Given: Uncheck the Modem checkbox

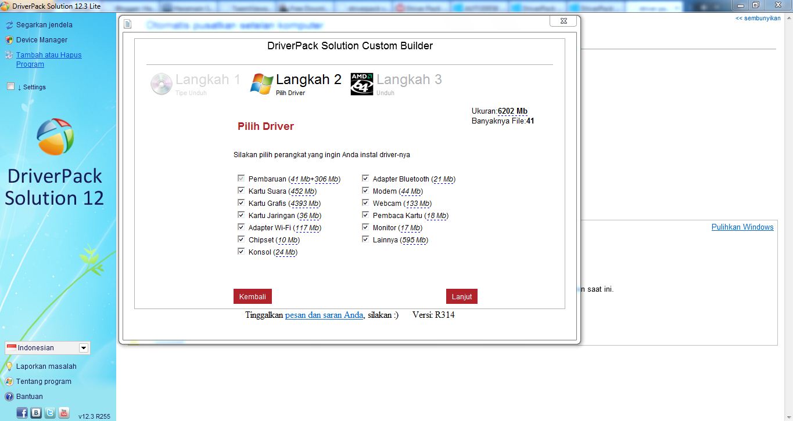Looking at the screenshot, I should pos(365,190).
